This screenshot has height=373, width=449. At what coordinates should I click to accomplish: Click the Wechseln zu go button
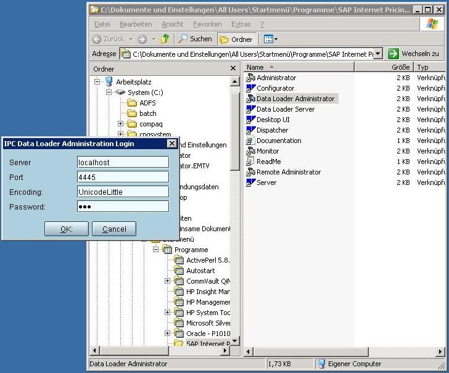coord(413,54)
